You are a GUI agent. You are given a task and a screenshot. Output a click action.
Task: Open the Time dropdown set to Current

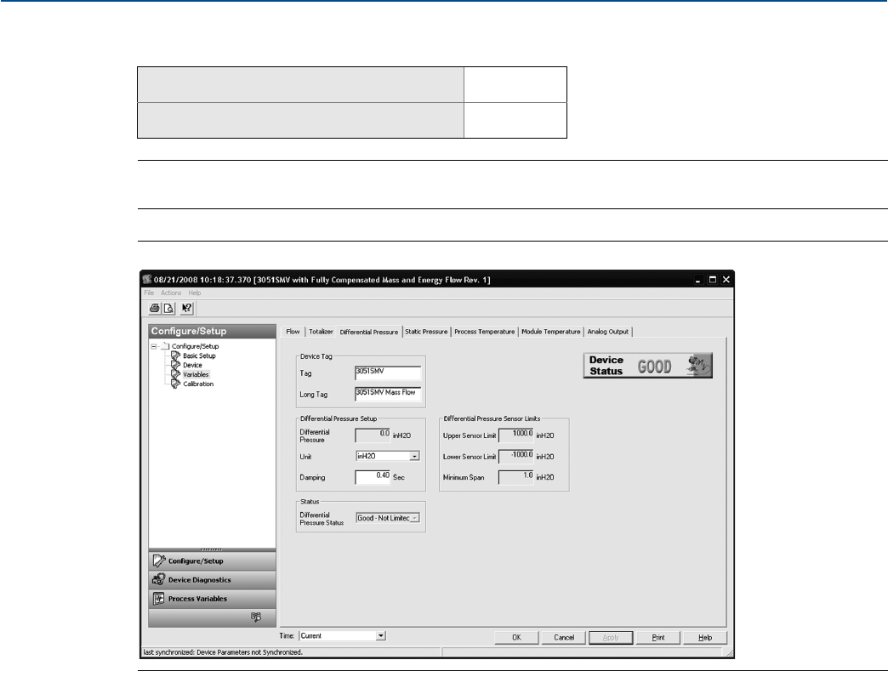tap(381, 635)
